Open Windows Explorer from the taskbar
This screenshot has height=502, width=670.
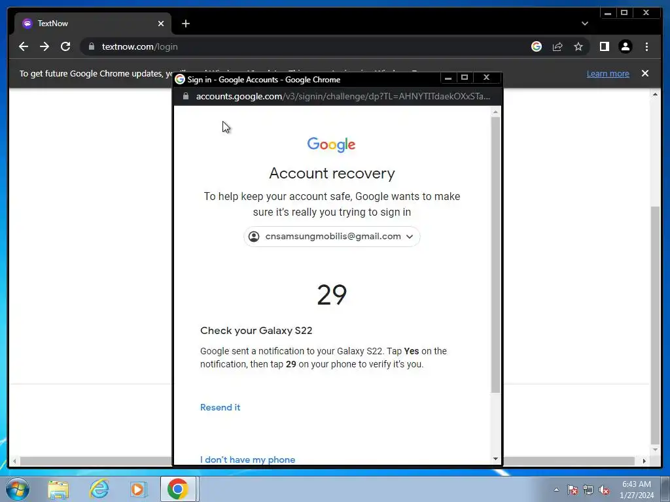coord(58,490)
